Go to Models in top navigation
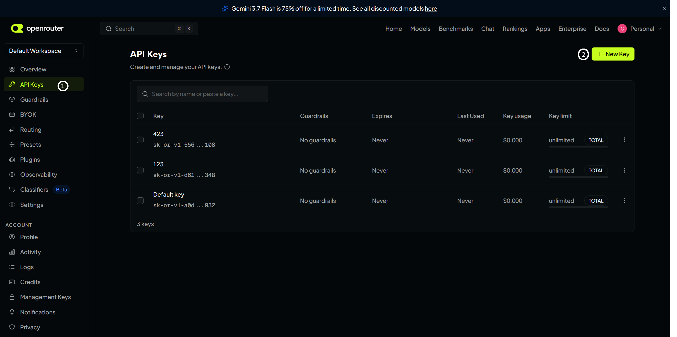The height and width of the screenshot is (337, 677). (x=420, y=29)
